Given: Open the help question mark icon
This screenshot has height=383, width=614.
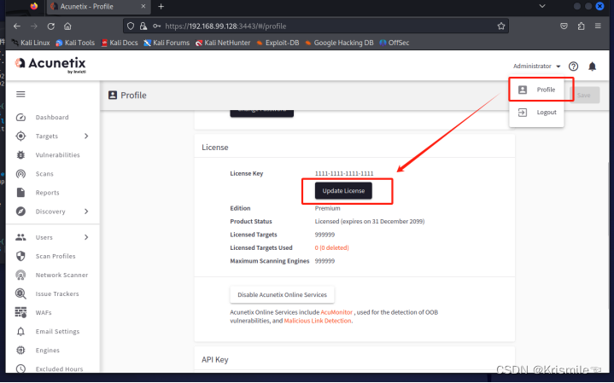Looking at the screenshot, I should coord(573,67).
